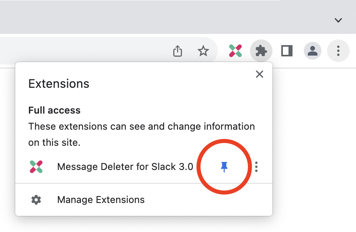Open the Extensions popup header area
Image resolution: width=356 pixels, height=232 pixels.
pyautogui.click(x=59, y=84)
